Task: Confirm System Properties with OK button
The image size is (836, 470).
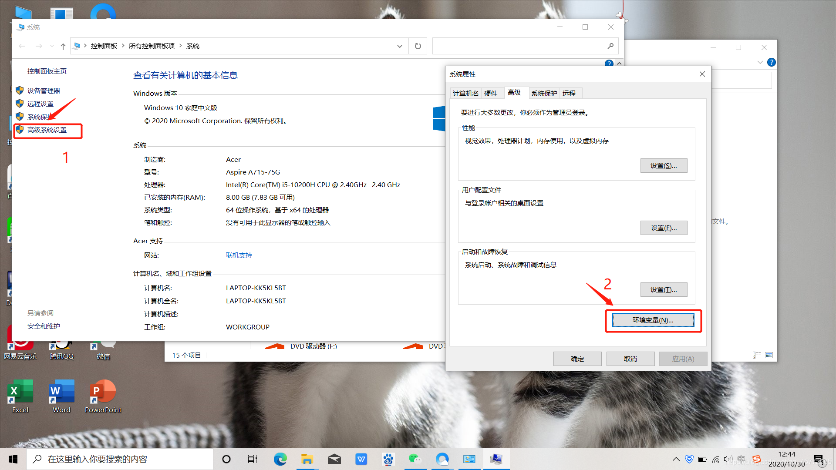Action: pos(577,359)
